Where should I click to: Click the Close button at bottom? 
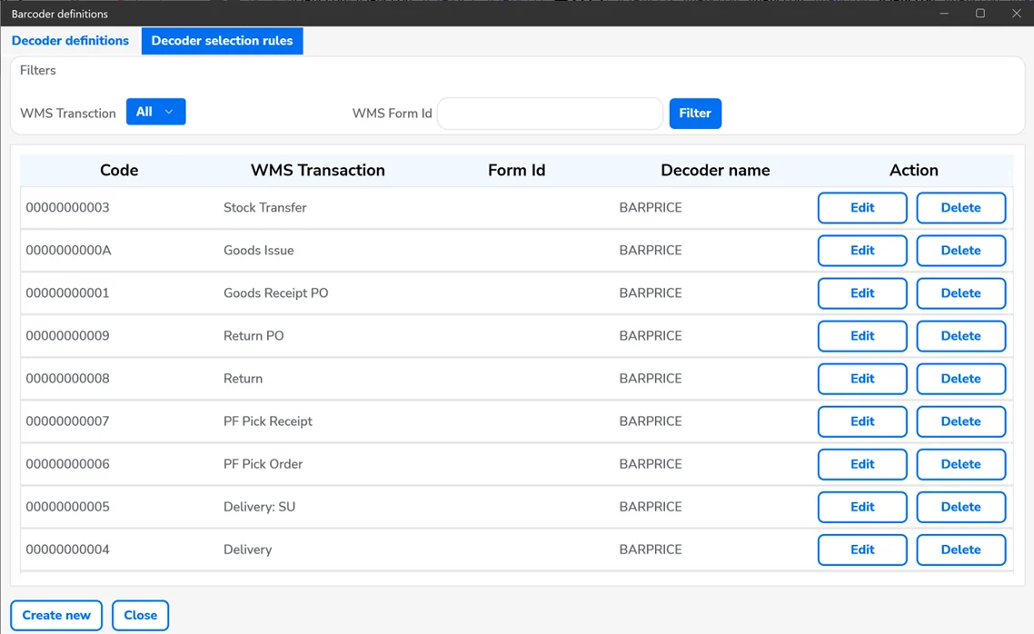coord(140,615)
